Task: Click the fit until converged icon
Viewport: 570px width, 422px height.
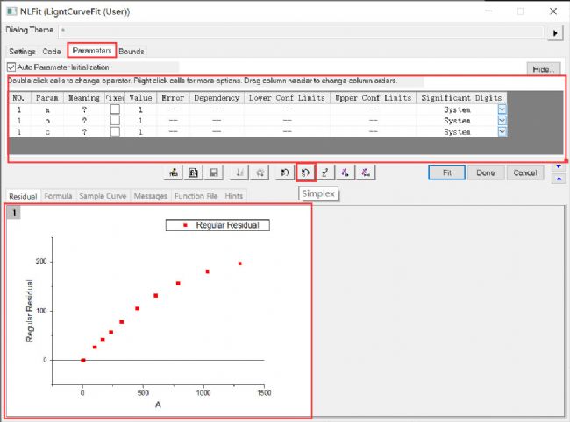Action: pos(365,172)
